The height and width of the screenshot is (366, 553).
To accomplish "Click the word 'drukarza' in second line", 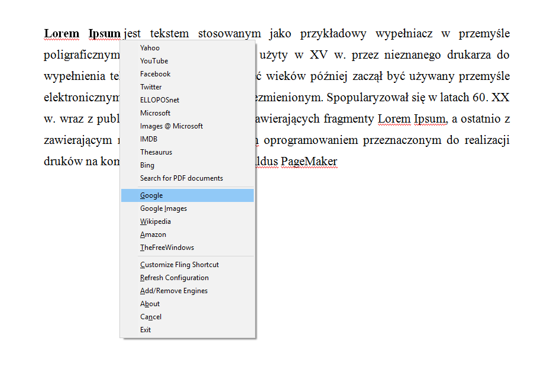I will [x=468, y=54].
